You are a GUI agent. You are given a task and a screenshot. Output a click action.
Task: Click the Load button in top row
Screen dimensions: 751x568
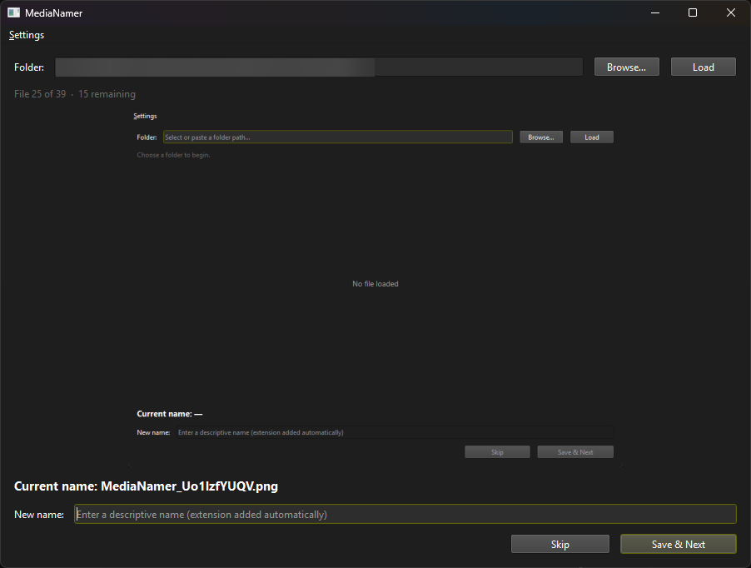click(x=703, y=67)
